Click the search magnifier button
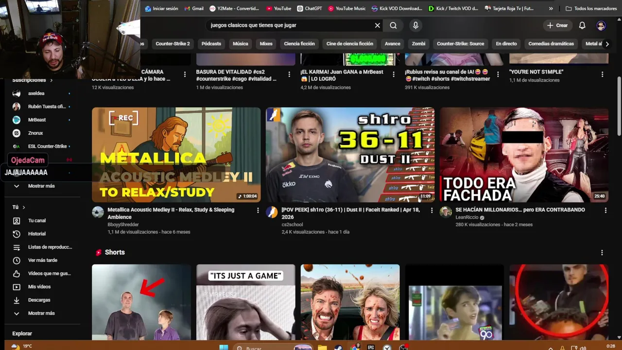 393,25
